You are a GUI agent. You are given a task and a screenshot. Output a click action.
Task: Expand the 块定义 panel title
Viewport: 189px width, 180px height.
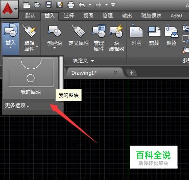click(84, 61)
